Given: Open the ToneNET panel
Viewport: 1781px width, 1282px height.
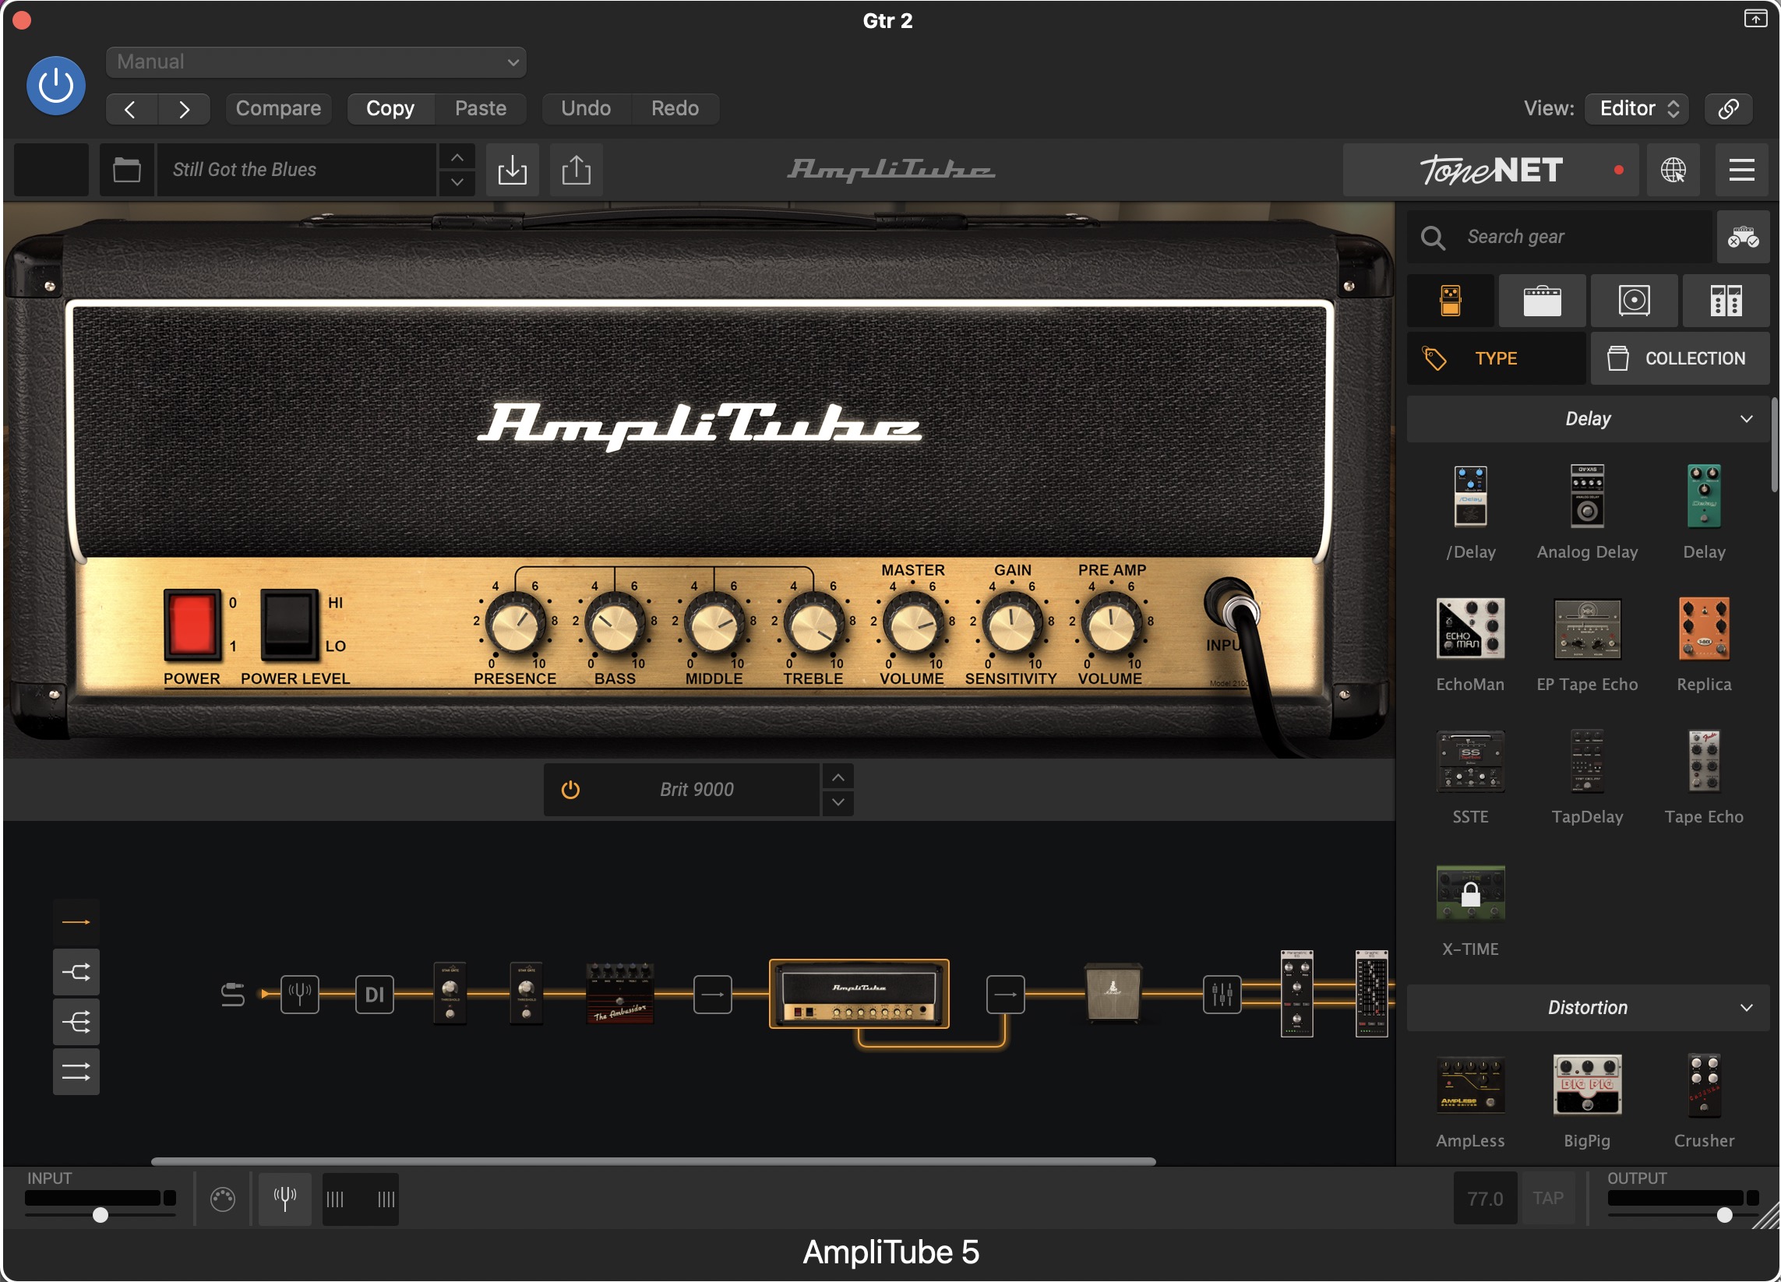Looking at the screenshot, I should pyautogui.click(x=1490, y=170).
